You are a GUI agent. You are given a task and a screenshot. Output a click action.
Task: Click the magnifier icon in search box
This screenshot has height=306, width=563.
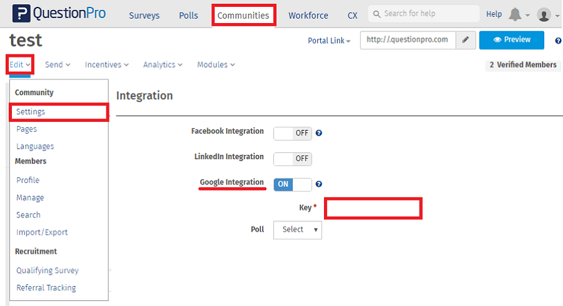(x=376, y=14)
